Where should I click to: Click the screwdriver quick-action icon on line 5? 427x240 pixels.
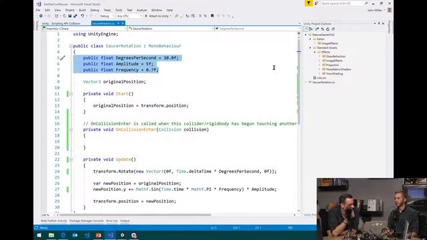[63, 58]
